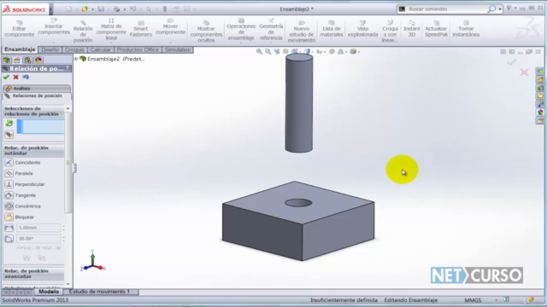Click the Croquis con líneas tool
Screen dimensions: 547x307
pos(390,32)
